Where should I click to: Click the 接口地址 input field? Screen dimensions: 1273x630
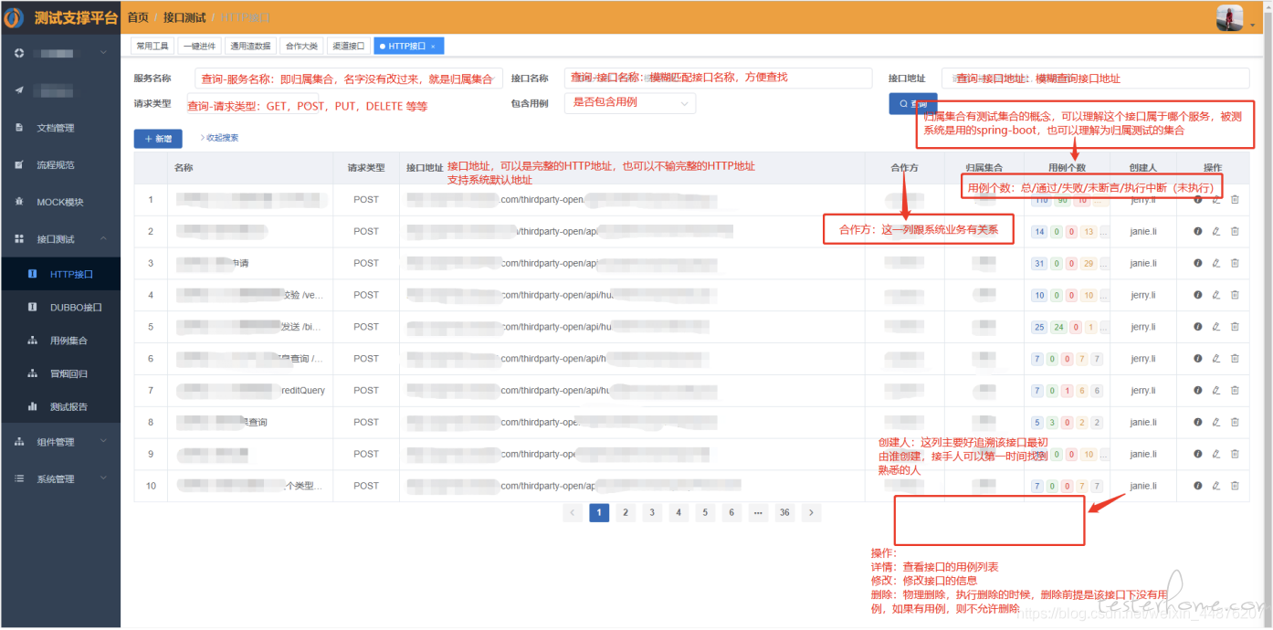(x=1095, y=79)
